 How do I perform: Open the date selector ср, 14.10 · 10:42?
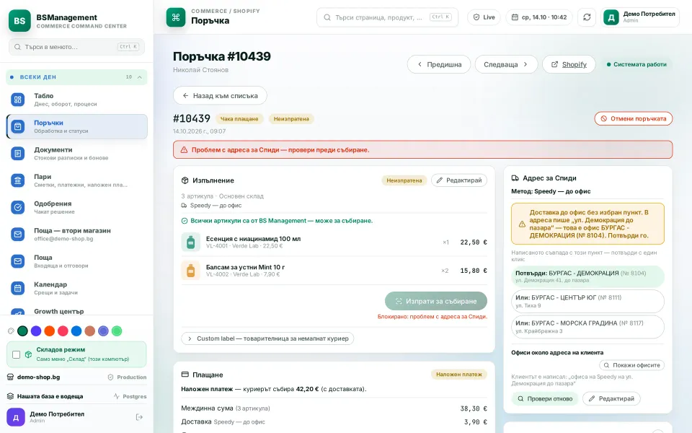pos(539,17)
